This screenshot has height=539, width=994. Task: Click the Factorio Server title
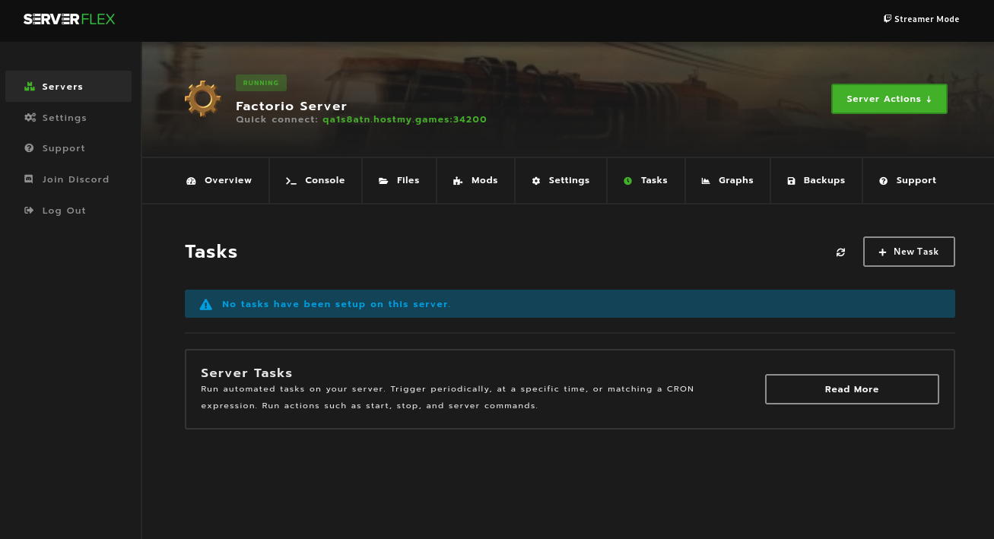[291, 106]
